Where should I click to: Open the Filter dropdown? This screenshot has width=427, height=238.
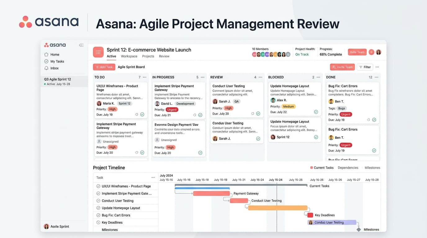click(365, 67)
